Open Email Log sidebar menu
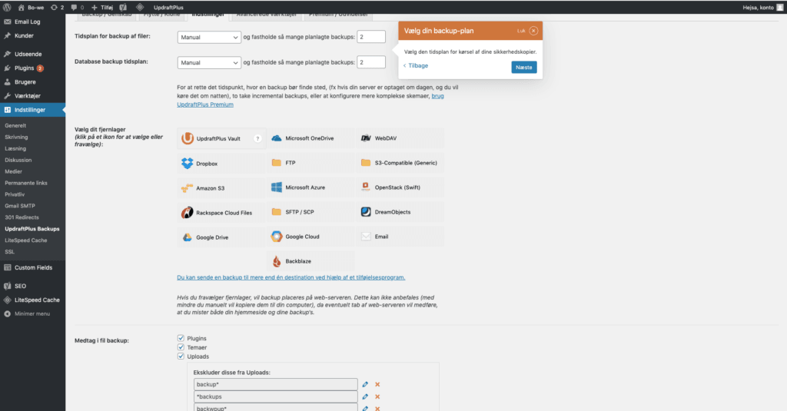The width and height of the screenshot is (787, 411). (32, 22)
